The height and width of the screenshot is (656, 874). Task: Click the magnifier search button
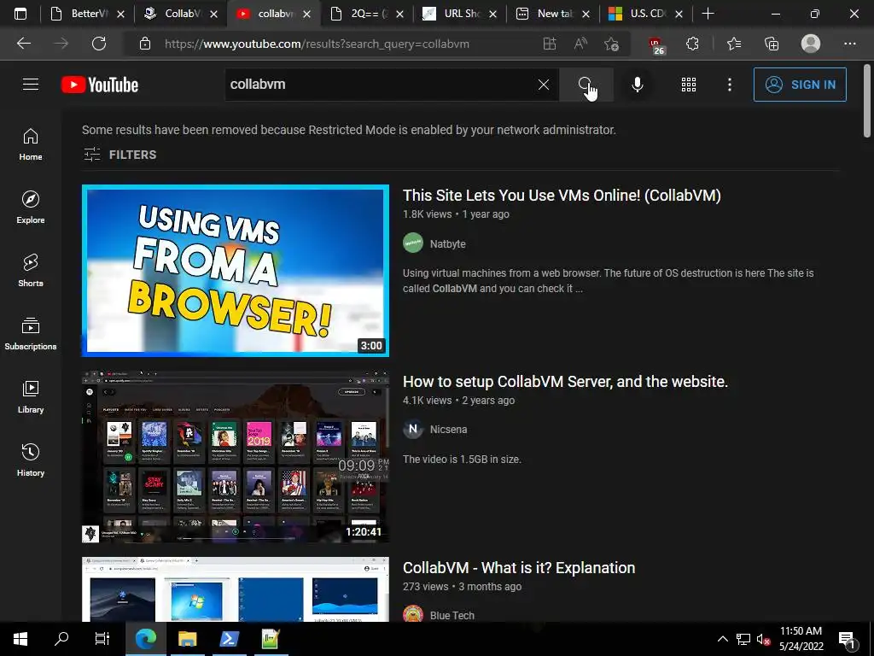(586, 85)
